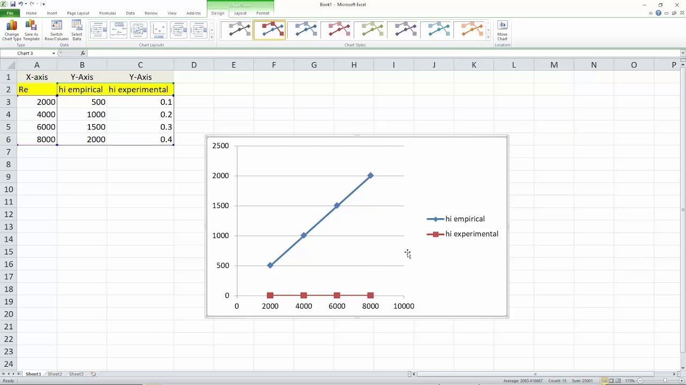Open the Chart Tools Layout tab
The image size is (686, 385).
point(240,13)
